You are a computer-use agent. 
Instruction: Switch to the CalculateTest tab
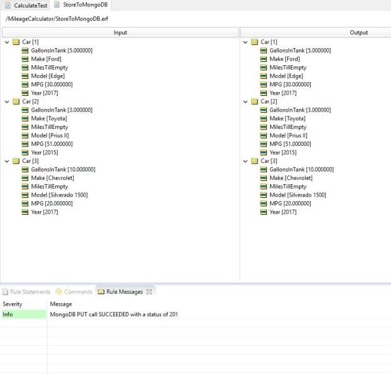(30, 5)
